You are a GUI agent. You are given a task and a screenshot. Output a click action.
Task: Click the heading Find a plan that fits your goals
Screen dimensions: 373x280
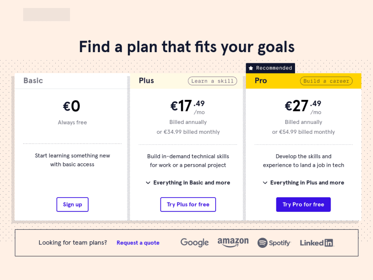(x=186, y=46)
